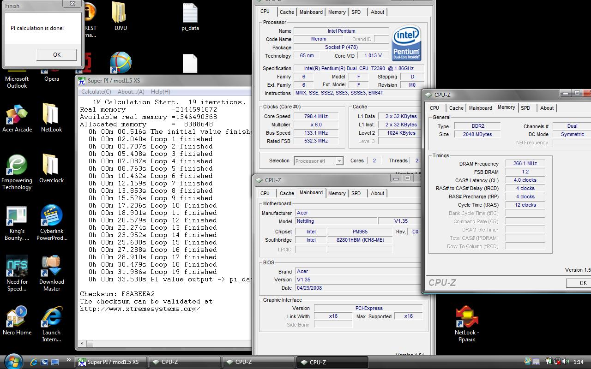Select About tab in Mainboard CPU-Z window
This screenshot has height=369, width=591.
(x=377, y=193)
